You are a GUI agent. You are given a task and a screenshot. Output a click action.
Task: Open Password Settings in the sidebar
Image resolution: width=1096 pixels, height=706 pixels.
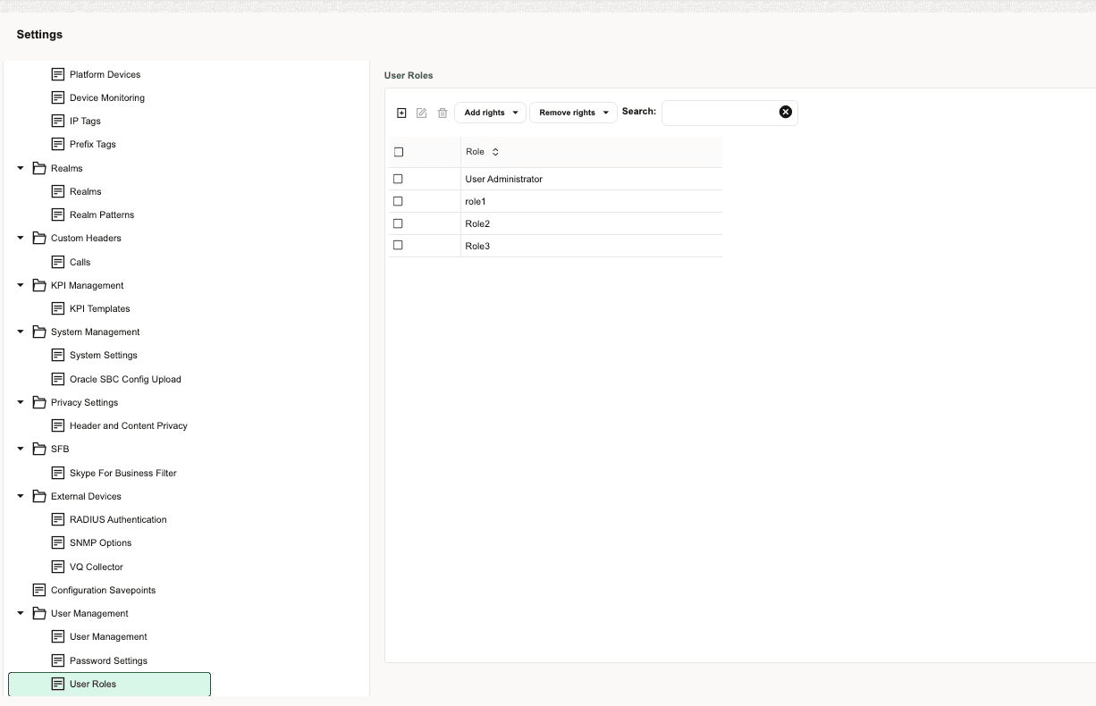pyautogui.click(x=108, y=660)
